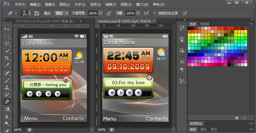Click the opacity 100% input field

click(93, 13)
